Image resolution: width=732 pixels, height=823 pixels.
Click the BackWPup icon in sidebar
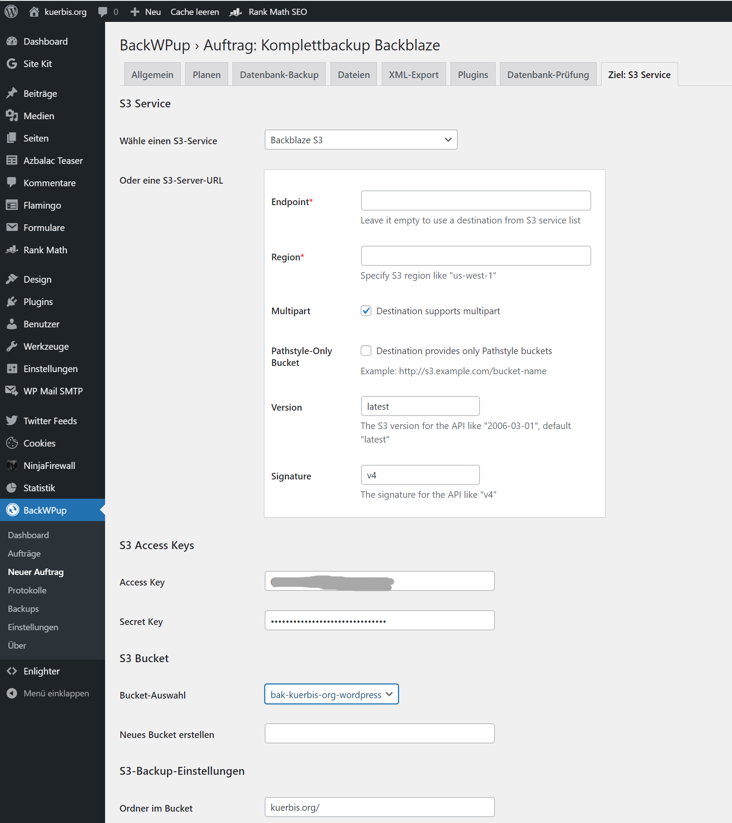coord(13,510)
